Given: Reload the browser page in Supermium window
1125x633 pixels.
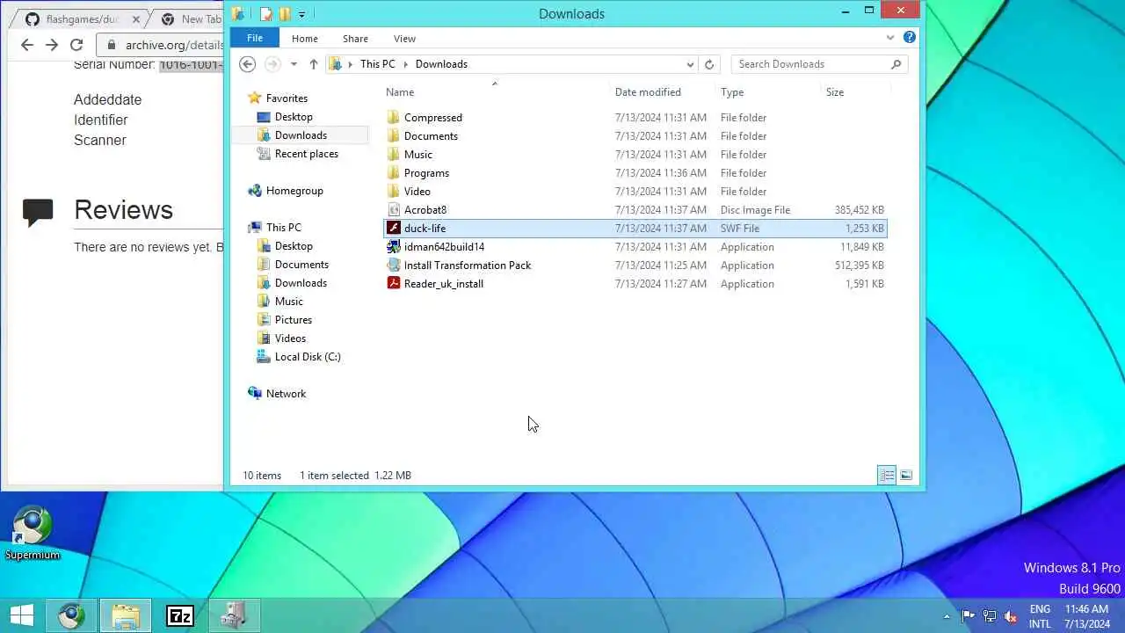Looking at the screenshot, I should (76, 45).
